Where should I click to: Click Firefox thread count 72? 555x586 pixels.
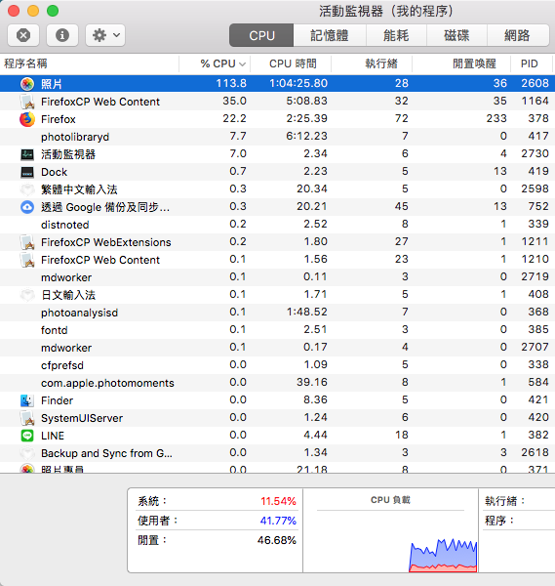click(x=402, y=118)
